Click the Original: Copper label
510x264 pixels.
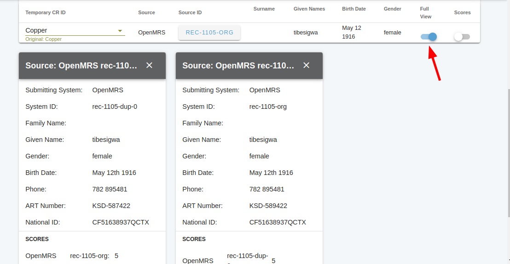click(x=43, y=39)
